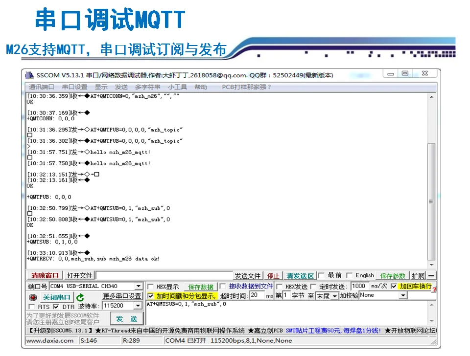Click the green refresh ports icon
This screenshot has height=356, width=470.
point(80,297)
